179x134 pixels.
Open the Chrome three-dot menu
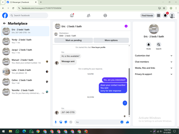coord(176,8)
